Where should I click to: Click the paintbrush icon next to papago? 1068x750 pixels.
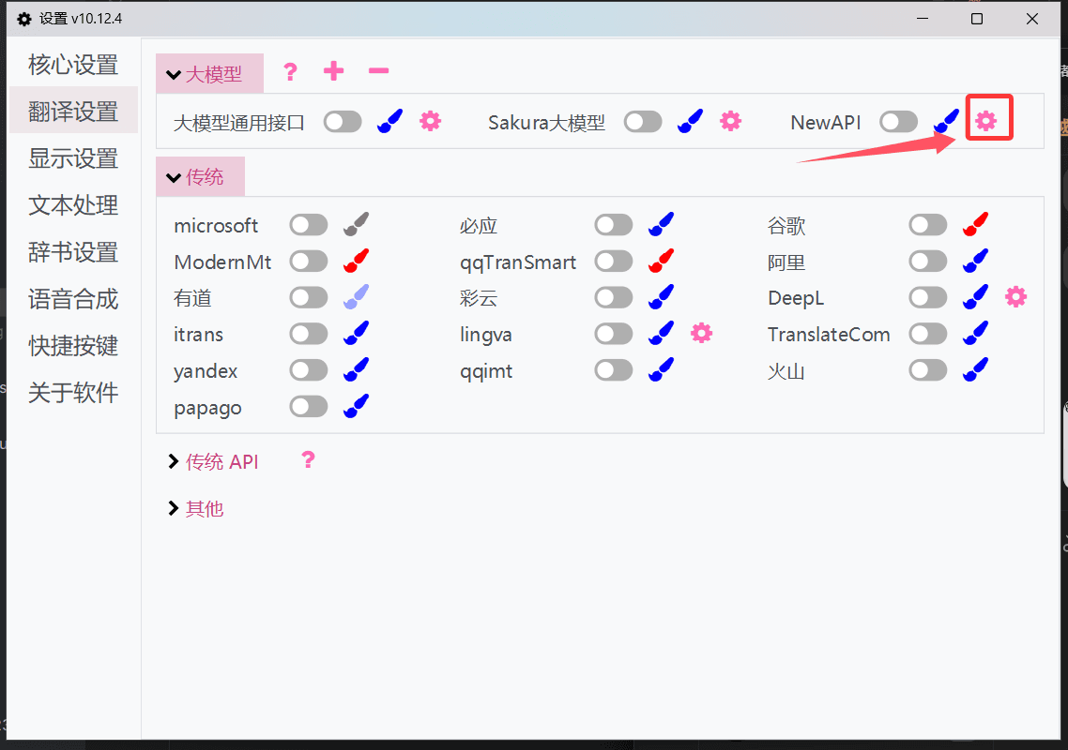coord(356,406)
